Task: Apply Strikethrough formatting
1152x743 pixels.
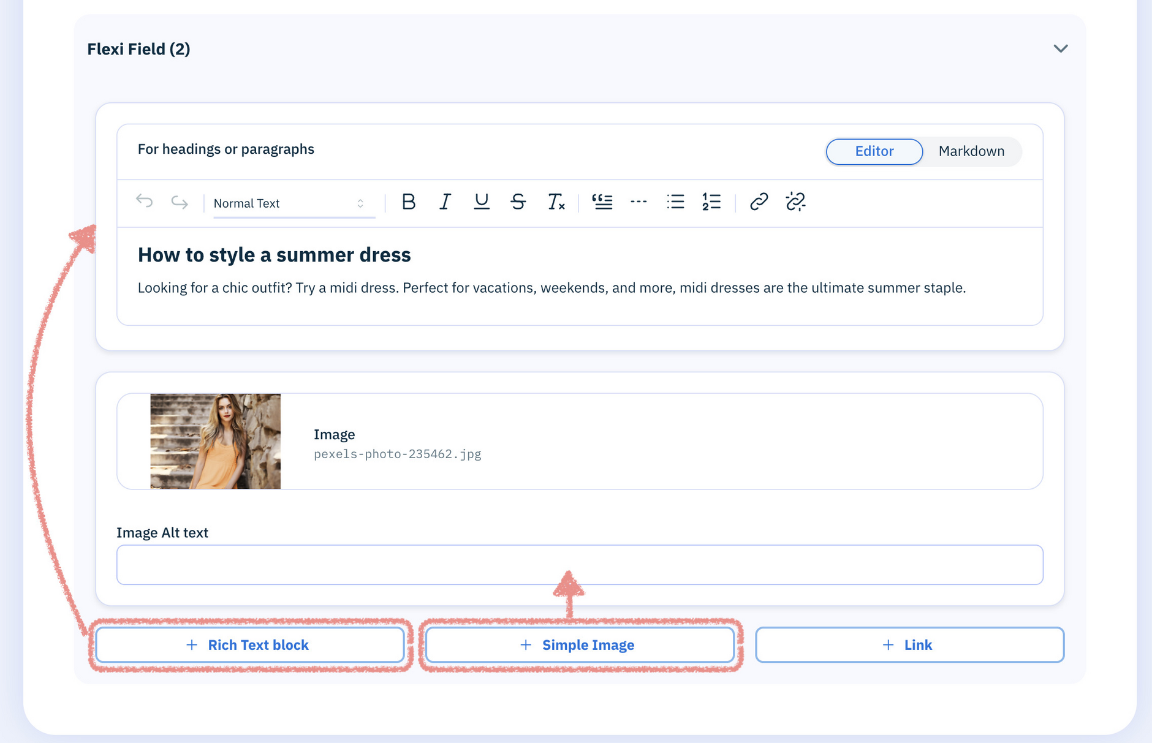Action: [518, 202]
